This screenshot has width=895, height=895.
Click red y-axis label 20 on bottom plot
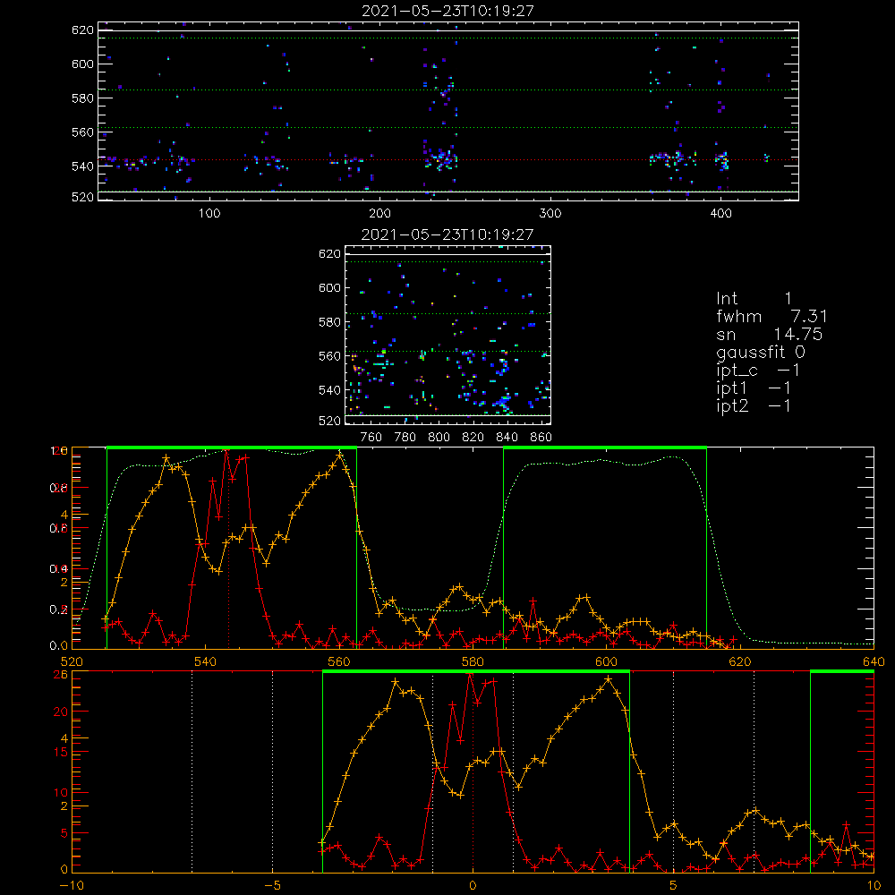tap(61, 712)
